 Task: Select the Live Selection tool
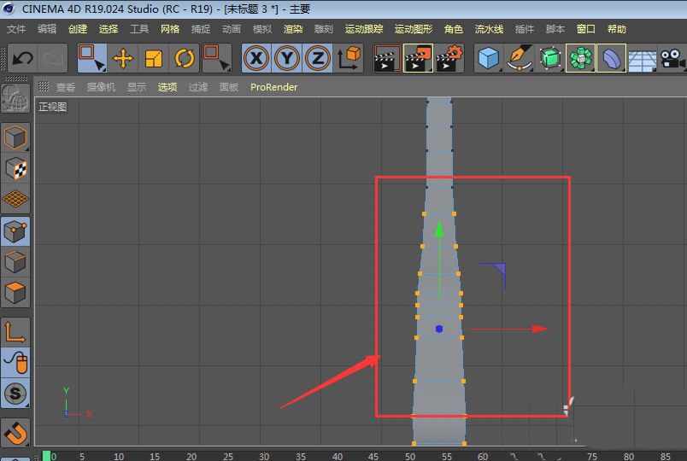(92, 58)
